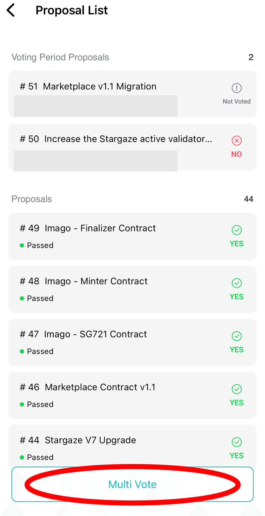Viewport: 265px width, 516px height.
Task: Click the YES checkmark on proposal 48
Action: point(237,283)
